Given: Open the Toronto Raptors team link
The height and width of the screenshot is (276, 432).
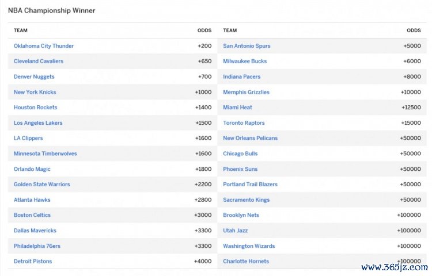Looking at the screenshot, I should pos(244,123).
